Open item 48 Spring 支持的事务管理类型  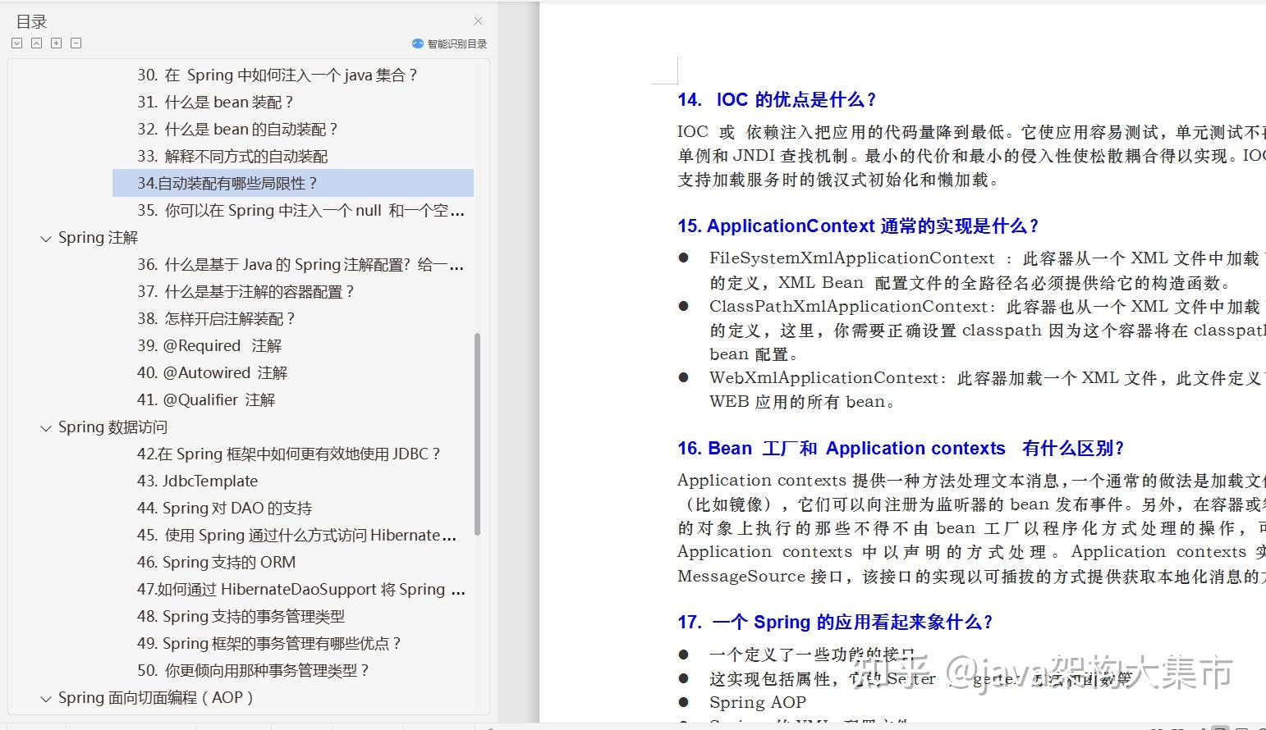click(x=241, y=617)
